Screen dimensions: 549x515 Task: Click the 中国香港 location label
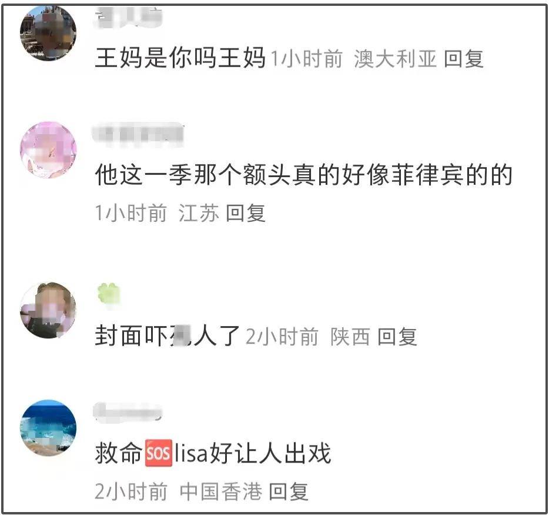(220, 491)
